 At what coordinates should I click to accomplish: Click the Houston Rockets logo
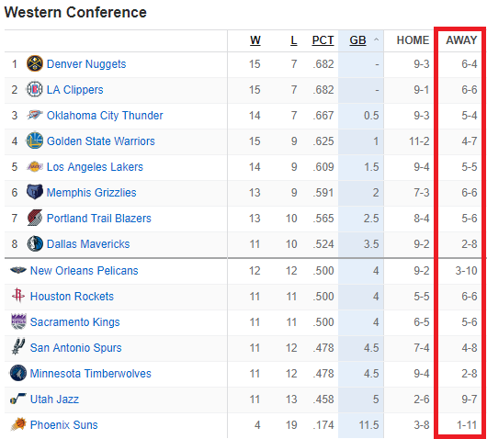(18, 295)
